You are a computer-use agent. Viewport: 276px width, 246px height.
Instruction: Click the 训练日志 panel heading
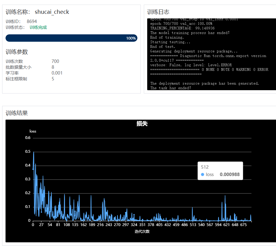pos(158,12)
